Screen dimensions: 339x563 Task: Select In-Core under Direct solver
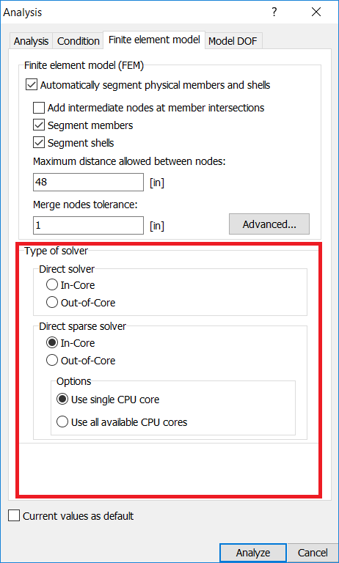52,285
